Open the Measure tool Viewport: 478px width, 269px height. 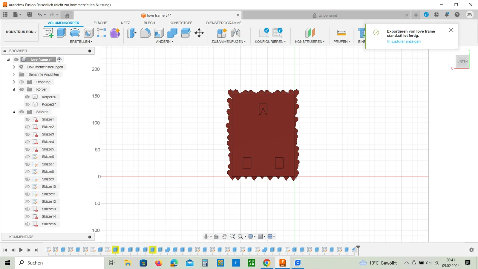coord(341,33)
